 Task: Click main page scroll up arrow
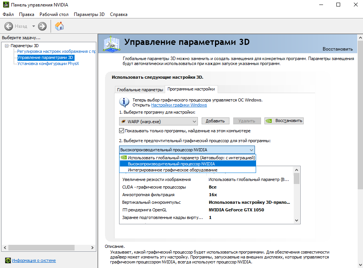pyautogui.click(x=360, y=38)
